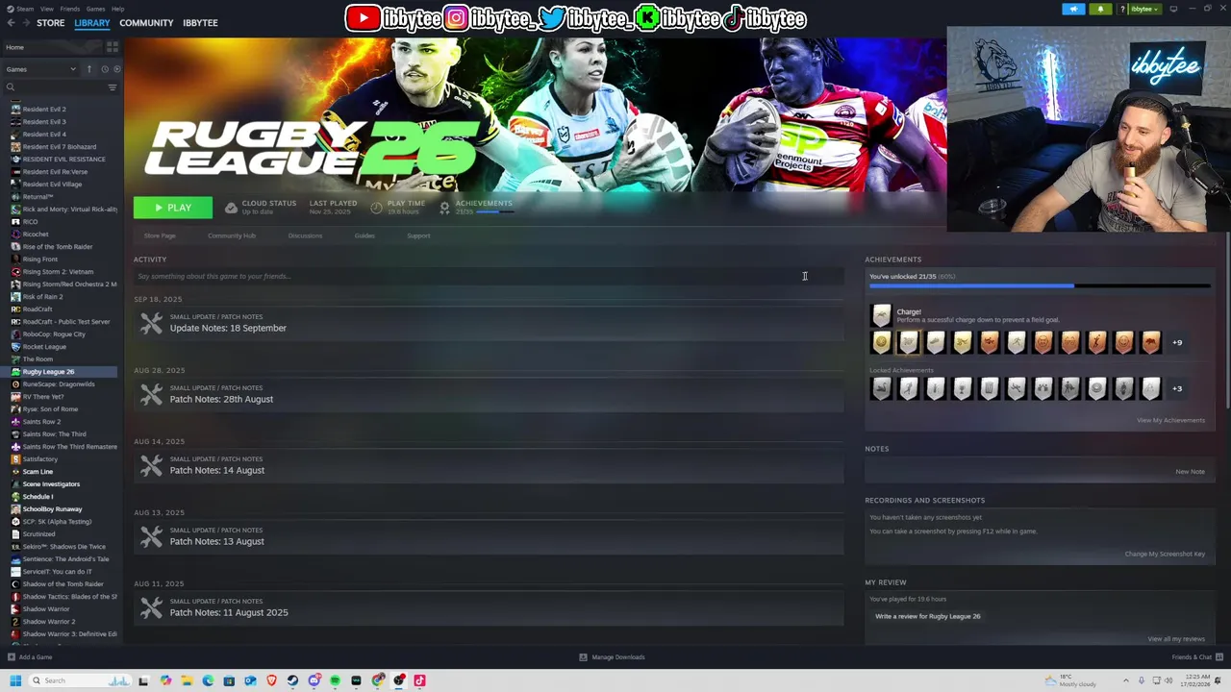Open the IBBYTEE profile tab
This screenshot has width=1231, height=692.
(x=200, y=22)
